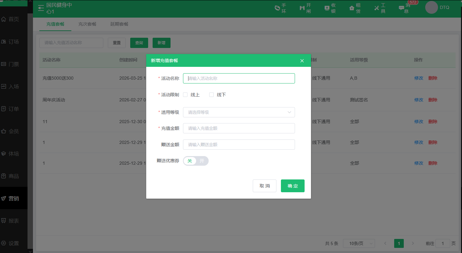Switch to the 充次套餐 tab
The image size is (462, 253).
click(x=87, y=24)
